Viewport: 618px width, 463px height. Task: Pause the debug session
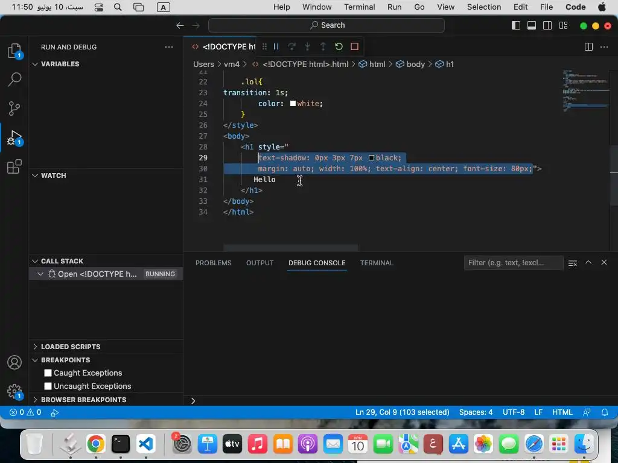[x=276, y=46]
